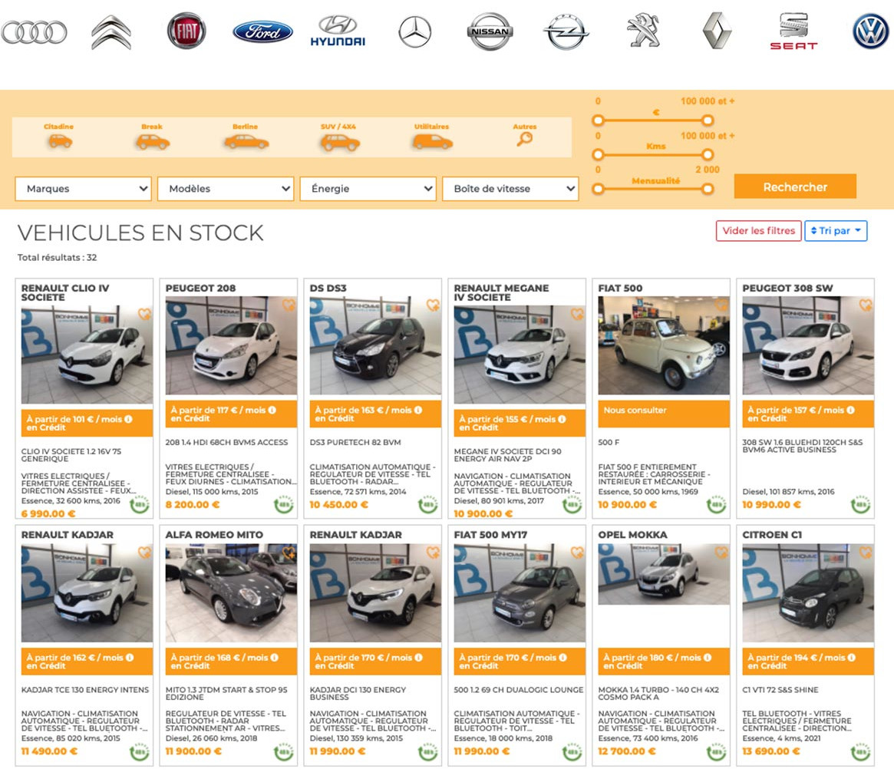Favorite the Renault Clio IV Societe
The height and width of the screenshot is (772, 894).
pos(145,314)
